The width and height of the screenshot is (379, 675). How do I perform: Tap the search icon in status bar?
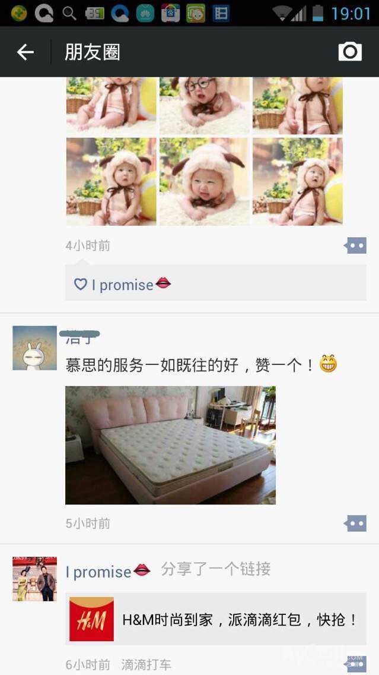tap(69, 13)
